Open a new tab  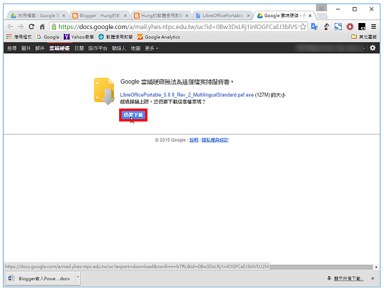[322, 16]
